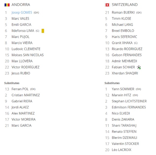Screen dimensions: 156x155
Task: Click substitute Léo LACROIX
Action: pyautogui.click(x=121, y=150)
